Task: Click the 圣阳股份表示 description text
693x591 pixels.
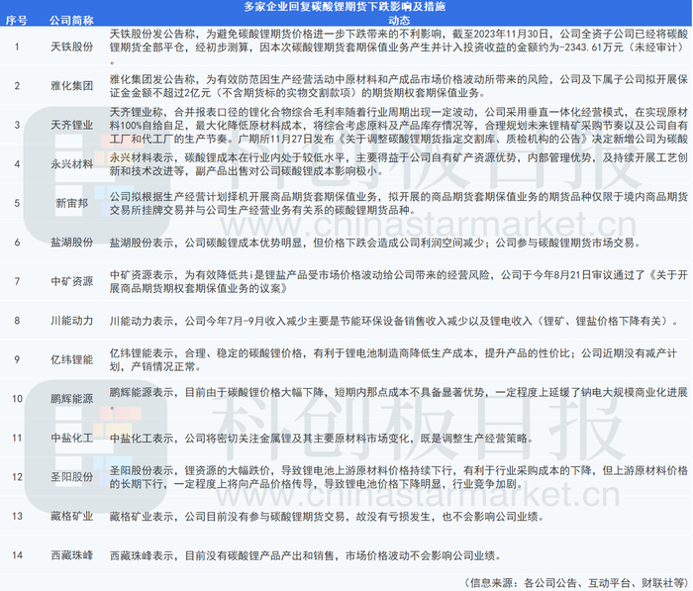Action: tap(399, 477)
